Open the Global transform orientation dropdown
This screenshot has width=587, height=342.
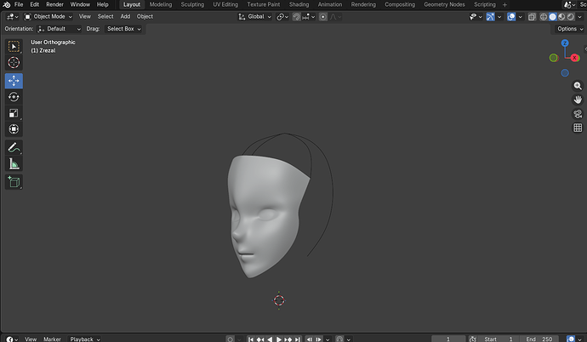pyautogui.click(x=254, y=17)
